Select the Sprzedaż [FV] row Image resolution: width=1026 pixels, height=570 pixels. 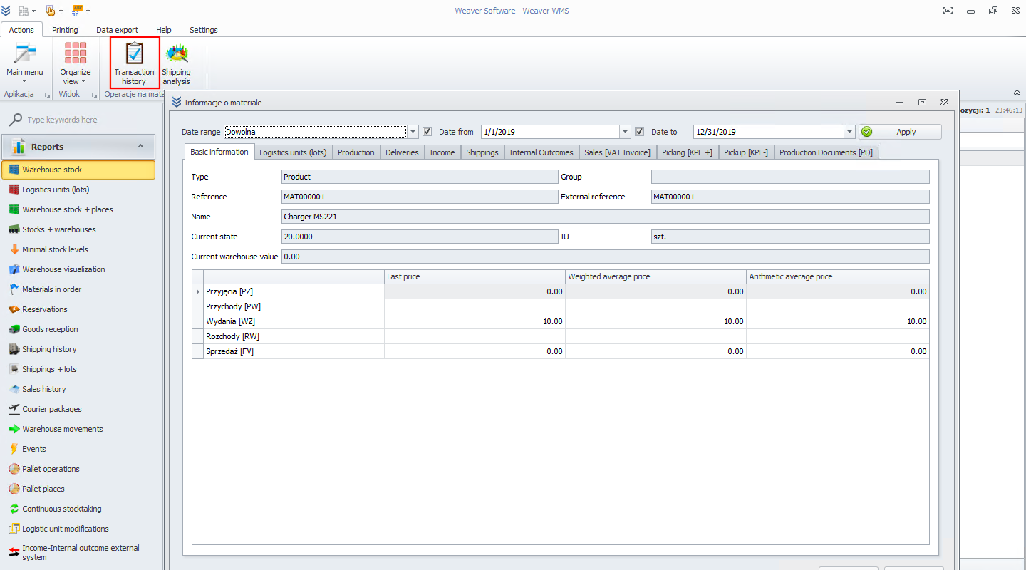tap(561, 351)
